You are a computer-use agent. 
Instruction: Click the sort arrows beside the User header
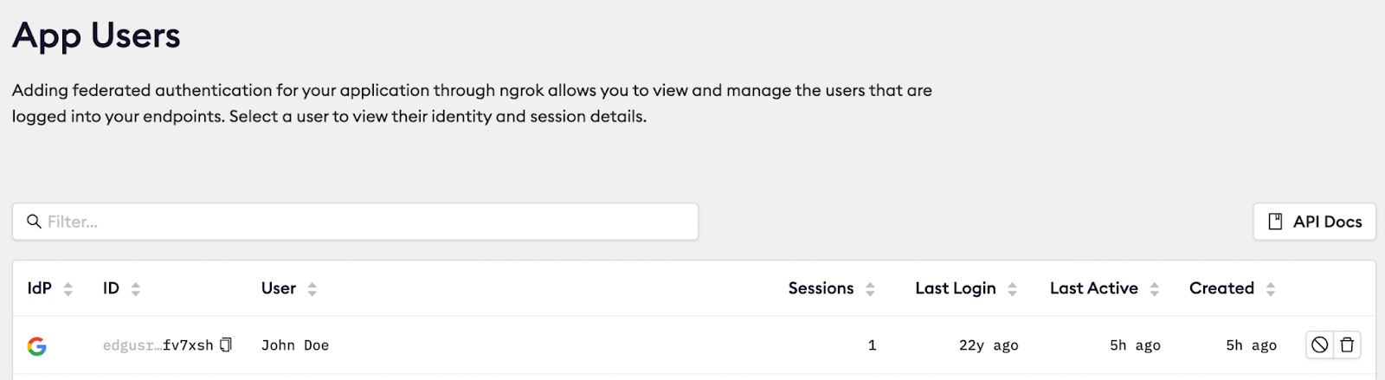point(312,289)
